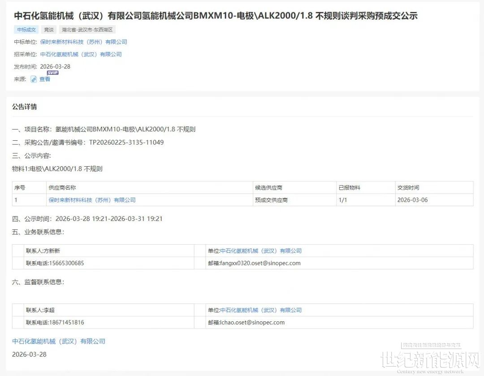Click supervision email lchao.oset@sinopec.com

pos(252,322)
